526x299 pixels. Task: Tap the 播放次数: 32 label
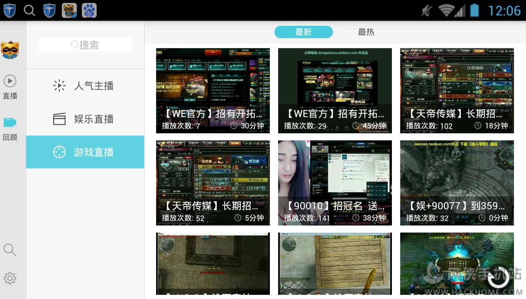tap(427, 218)
